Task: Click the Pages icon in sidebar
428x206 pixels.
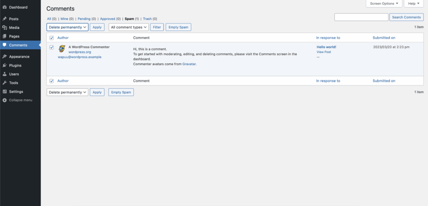Action: pyautogui.click(x=4, y=36)
